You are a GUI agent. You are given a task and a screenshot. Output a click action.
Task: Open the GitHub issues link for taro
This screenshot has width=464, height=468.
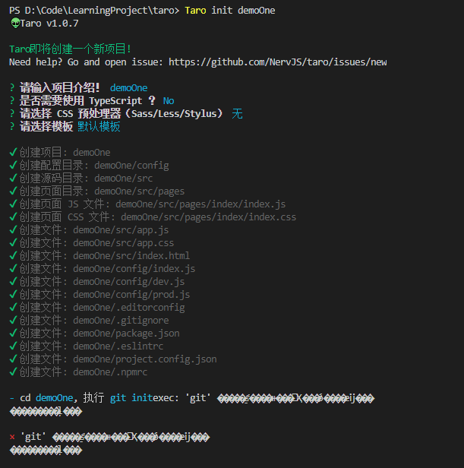click(277, 62)
